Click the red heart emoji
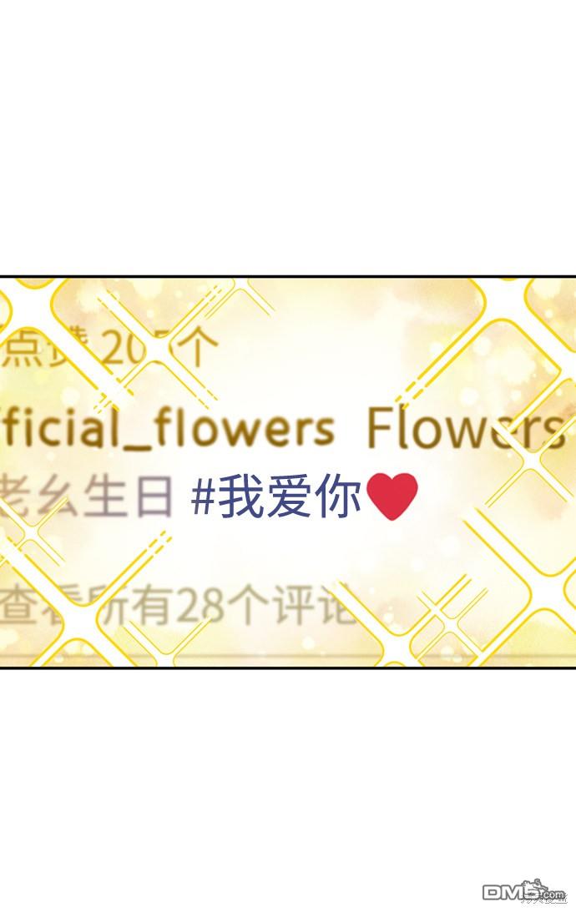The height and width of the screenshot is (912, 576). [393, 496]
